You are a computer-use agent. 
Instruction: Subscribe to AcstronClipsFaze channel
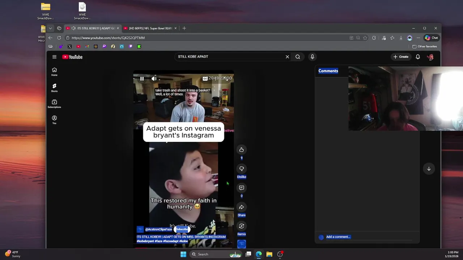tap(182, 229)
